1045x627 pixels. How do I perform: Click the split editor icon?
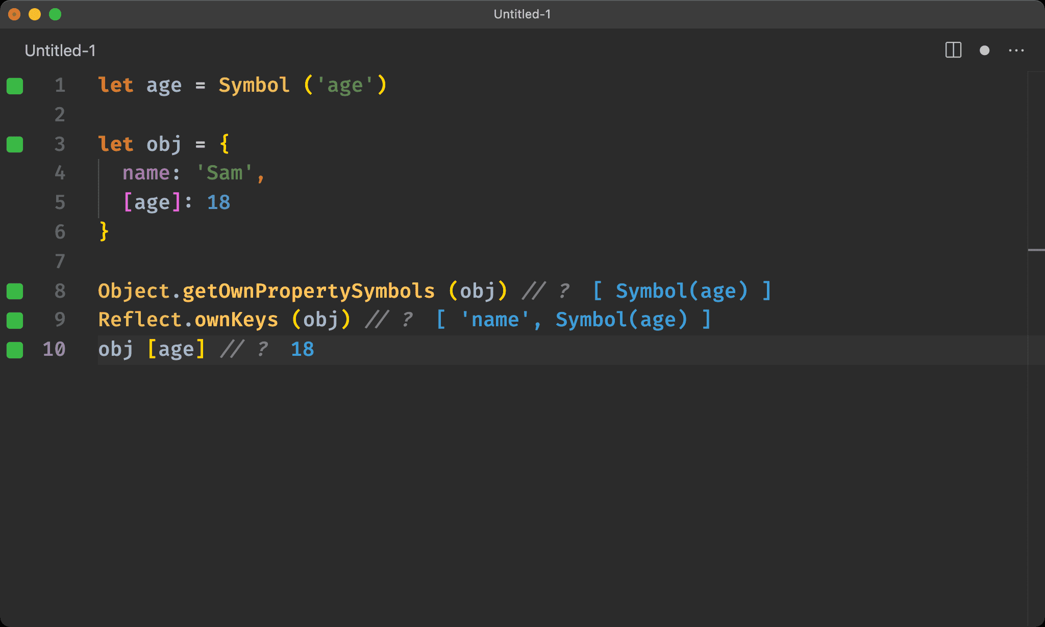(953, 50)
